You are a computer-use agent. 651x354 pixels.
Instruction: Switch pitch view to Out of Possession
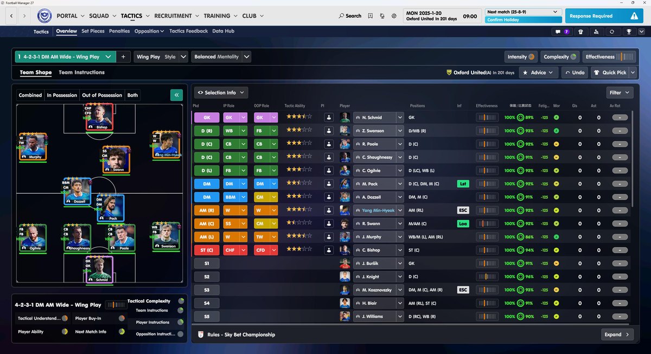click(102, 95)
